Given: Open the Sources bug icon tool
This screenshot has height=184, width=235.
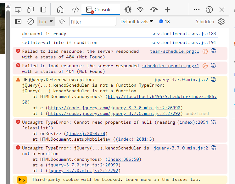Looking at the screenshot, I should click(128, 10).
